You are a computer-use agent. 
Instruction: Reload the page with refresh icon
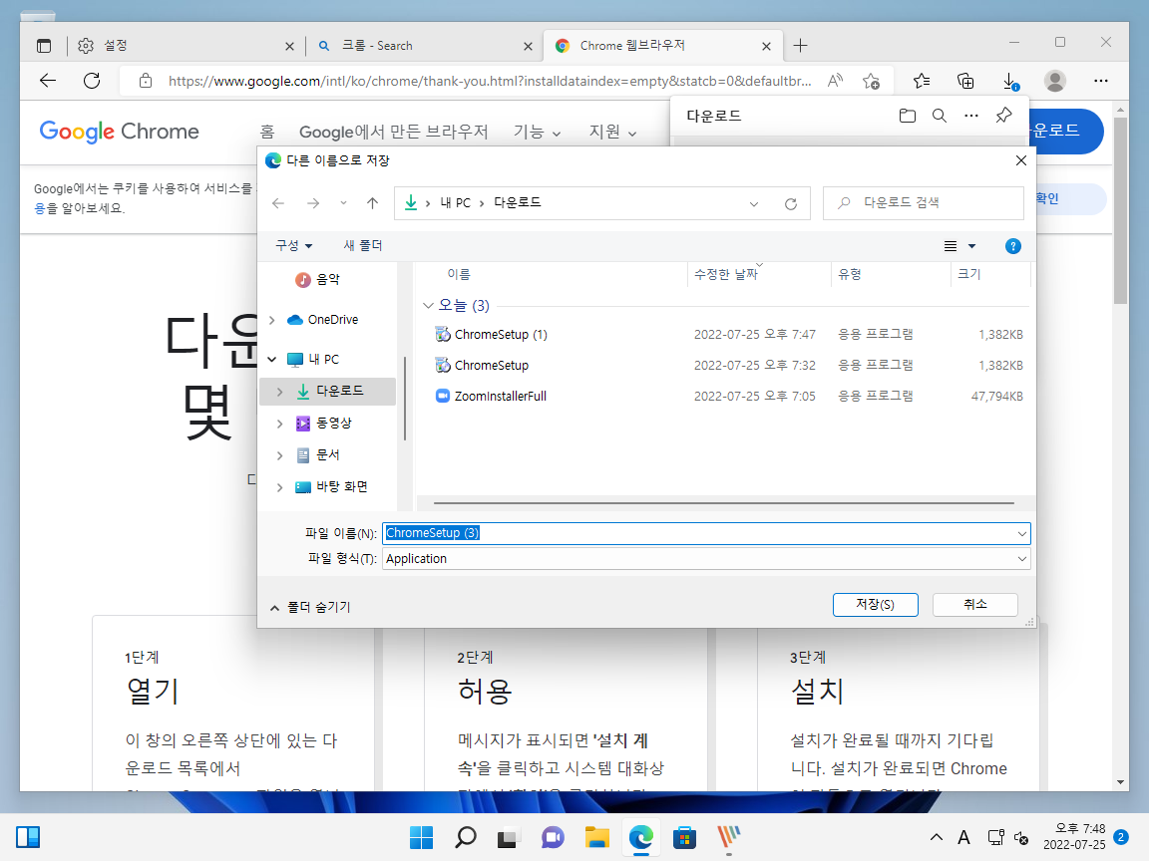click(x=92, y=81)
